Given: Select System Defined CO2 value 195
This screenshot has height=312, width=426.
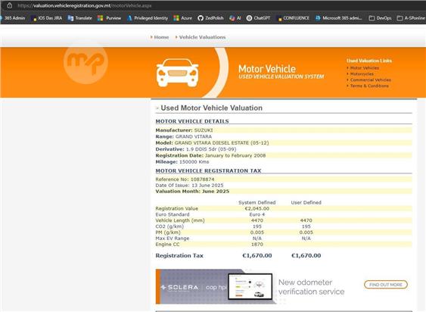Looking at the screenshot, I should (x=257, y=226).
